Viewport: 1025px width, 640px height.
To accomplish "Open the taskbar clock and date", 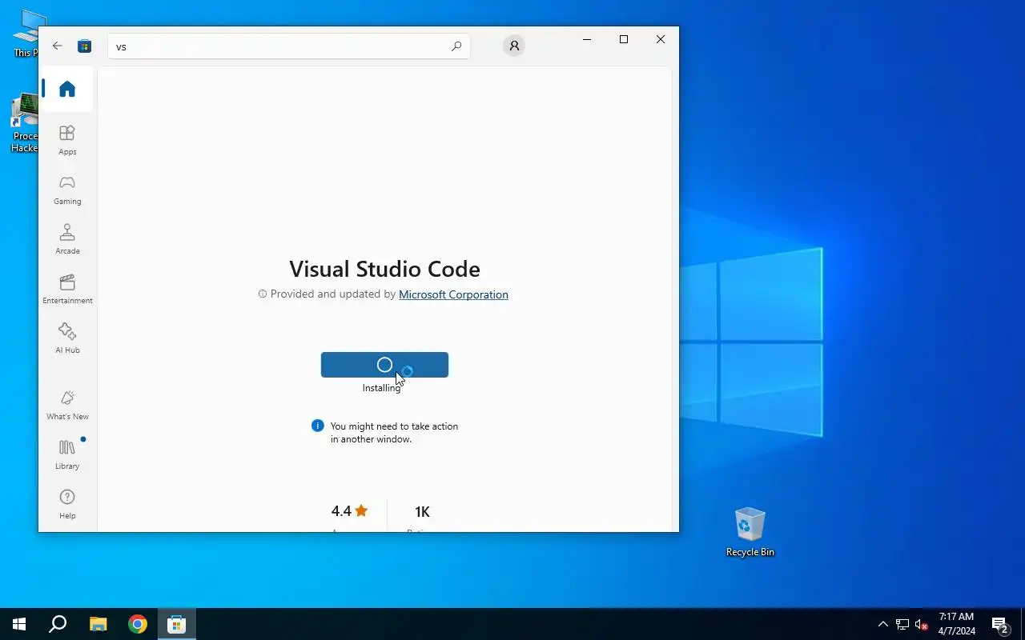I will [956, 624].
